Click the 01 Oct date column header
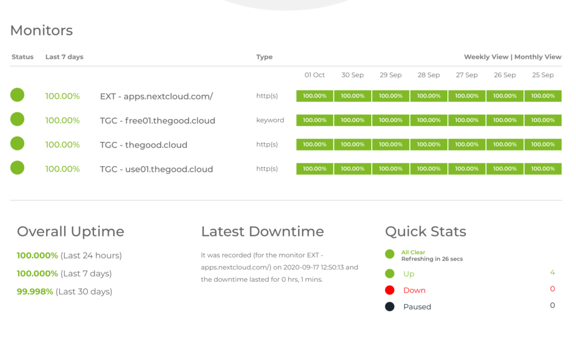576x338 pixels. pos(314,75)
